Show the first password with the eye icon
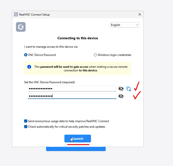This screenshot has height=166, width=173. [x=121, y=89]
